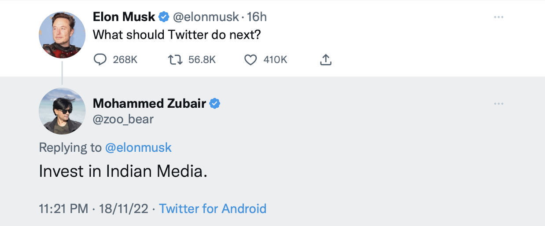The width and height of the screenshot is (545, 226).
Task: Click the @elonmusk link after Replying to
Action: coord(138,147)
